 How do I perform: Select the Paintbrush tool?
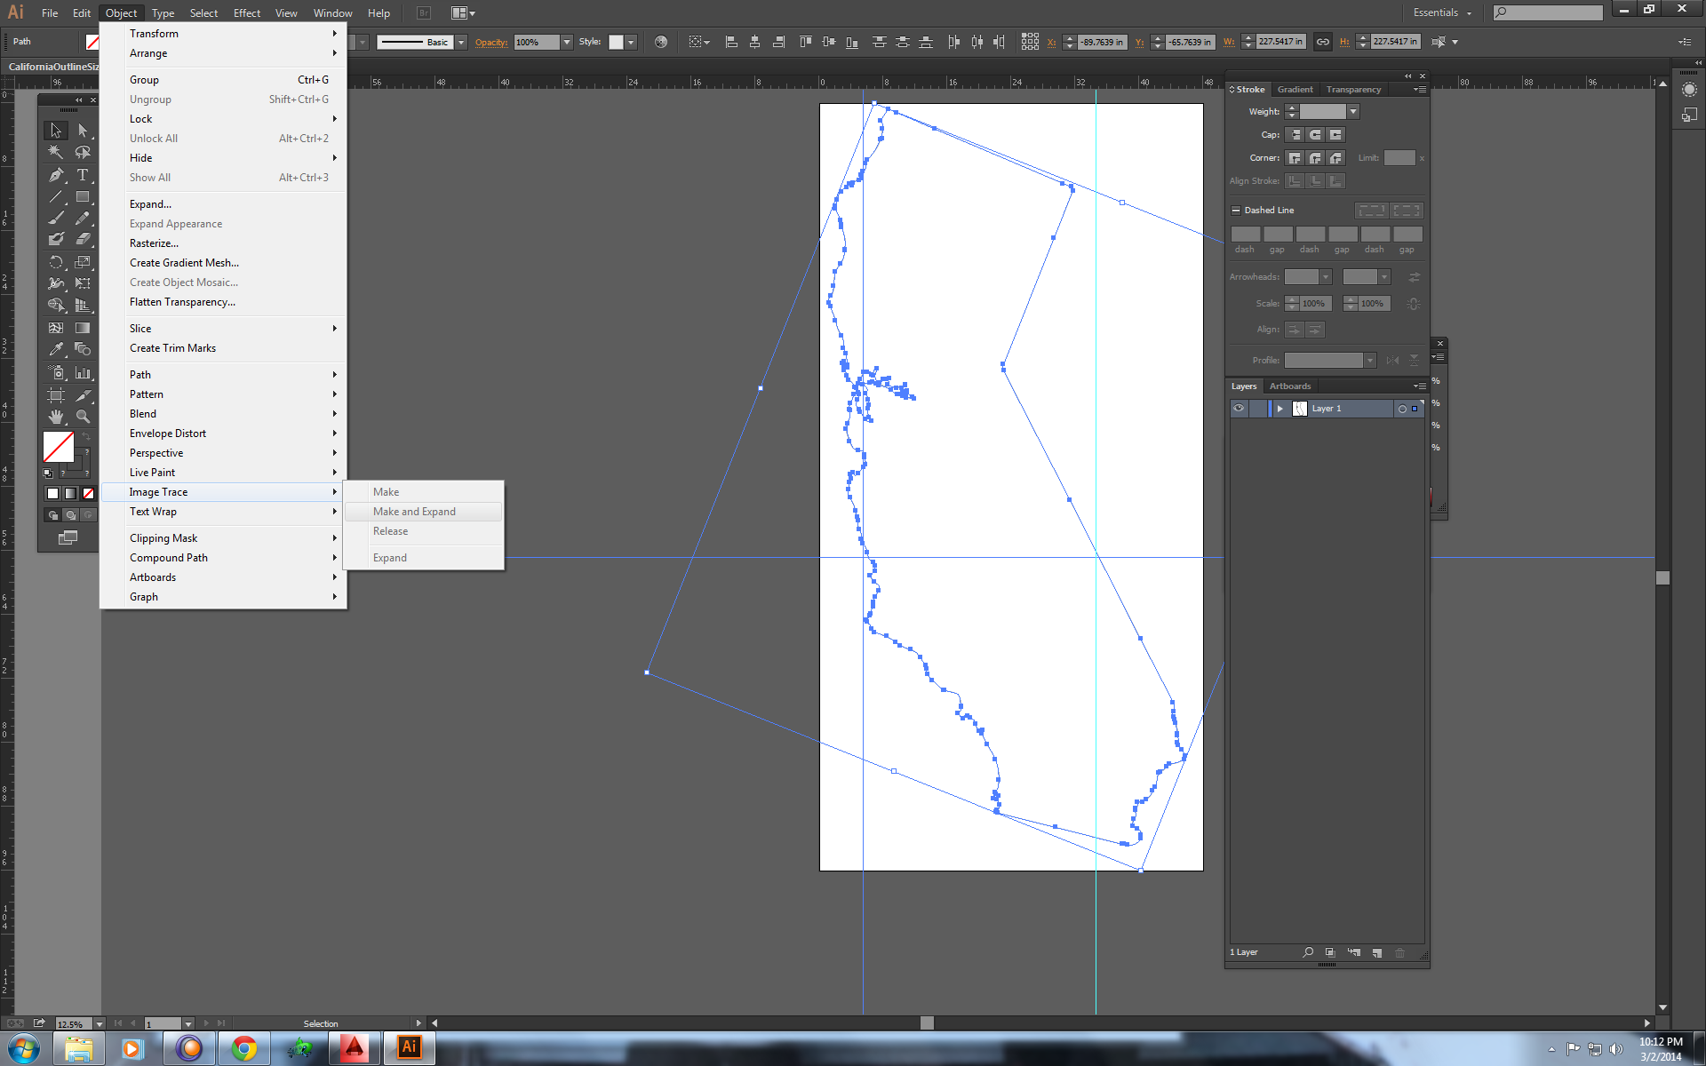(x=56, y=218)
